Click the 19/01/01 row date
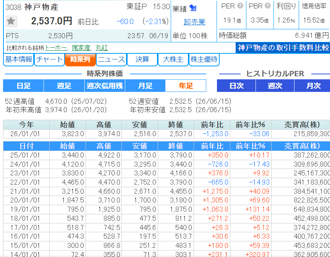The image size is (330, 257). coord(25,209)
